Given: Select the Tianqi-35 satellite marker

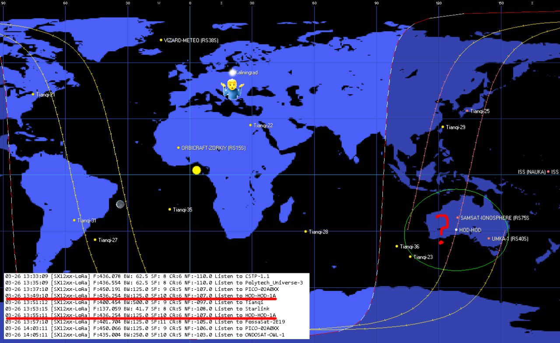Looking at the screenshot, I should 170,209.
